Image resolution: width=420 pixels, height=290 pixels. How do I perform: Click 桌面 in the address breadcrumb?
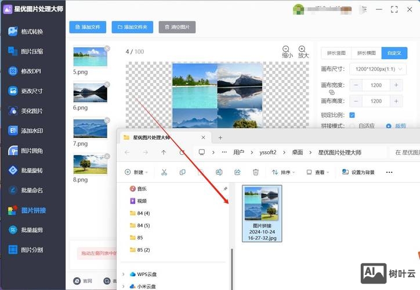pos(298,153)
